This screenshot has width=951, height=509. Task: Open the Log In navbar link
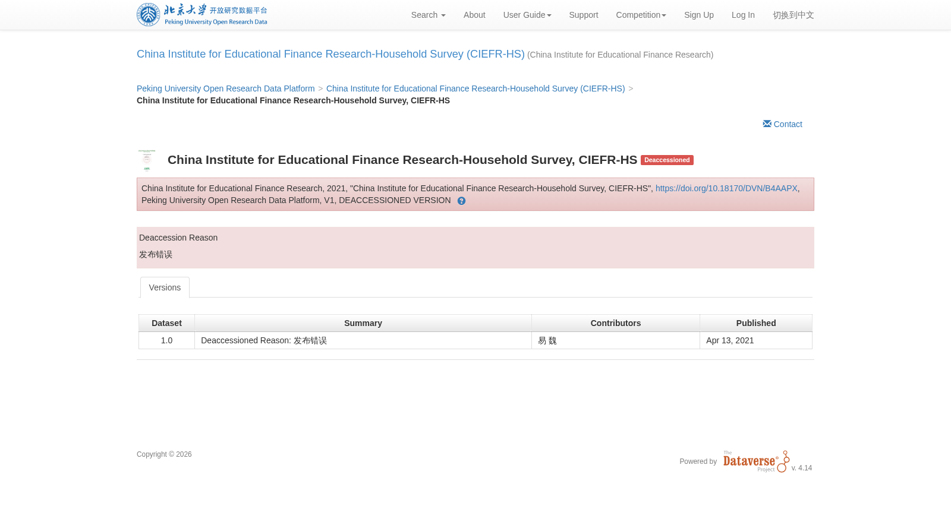(x=743, y=15)
